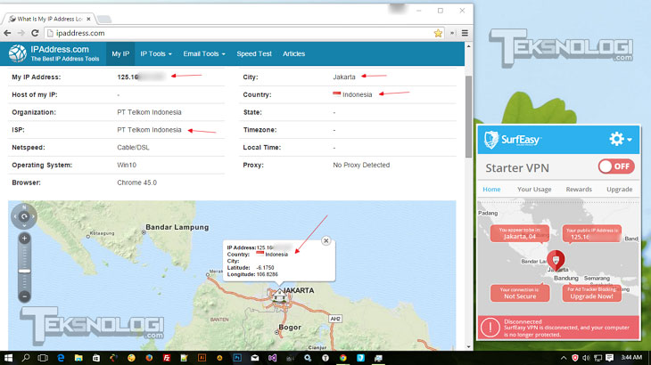The height and width of the screenshot is (365, 651).
Task: Click the PT Telkom Indonesia ISP value
Action: coord(149,130)
